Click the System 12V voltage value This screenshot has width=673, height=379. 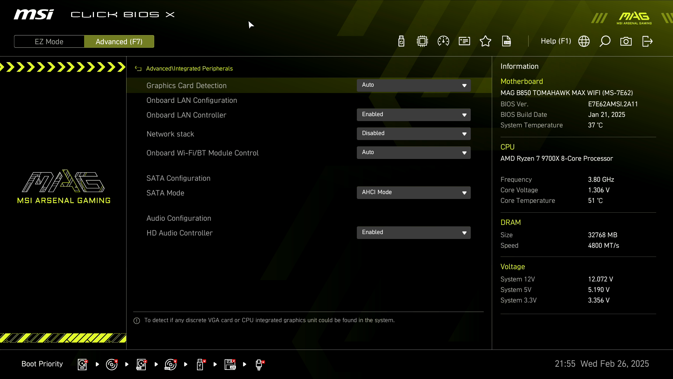600,279
